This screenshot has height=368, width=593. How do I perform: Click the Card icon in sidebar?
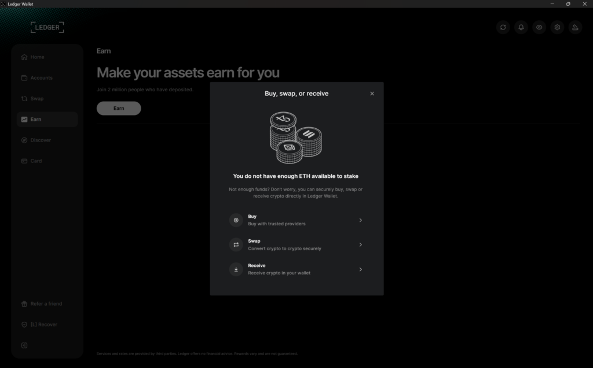(24, 161)
